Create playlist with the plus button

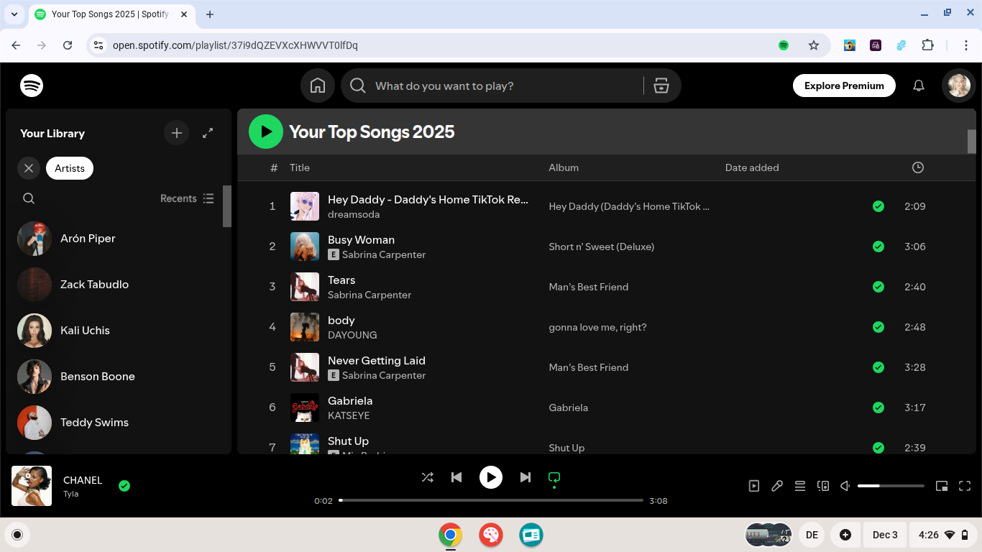(177, 133)
